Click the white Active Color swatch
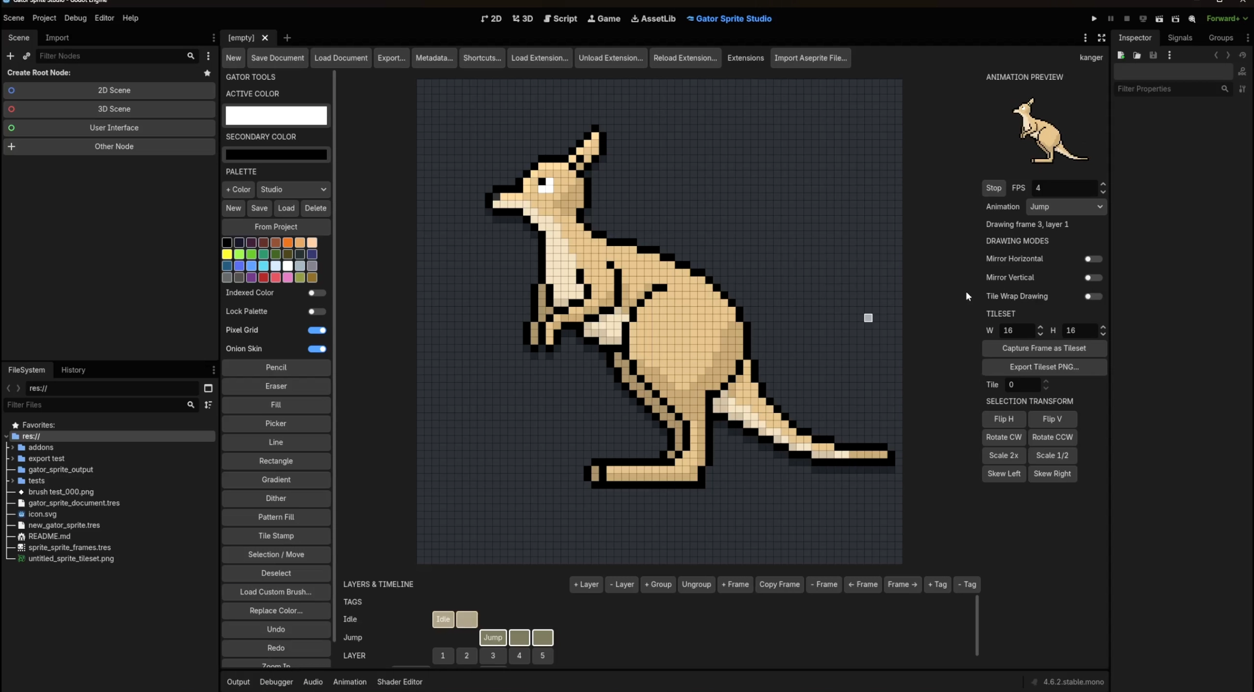Viewport: 1254px width, 692px height. click(x=276, y=115)
